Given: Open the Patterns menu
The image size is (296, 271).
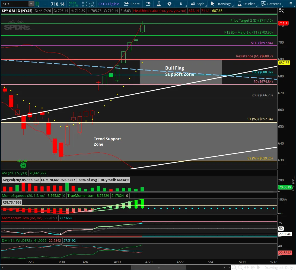Looking at the screenshot, I should pyautogui.click(x=272, y=4).
